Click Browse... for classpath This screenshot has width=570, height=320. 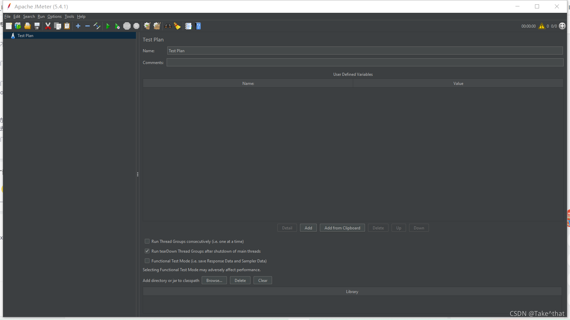[x=214, y=281]
